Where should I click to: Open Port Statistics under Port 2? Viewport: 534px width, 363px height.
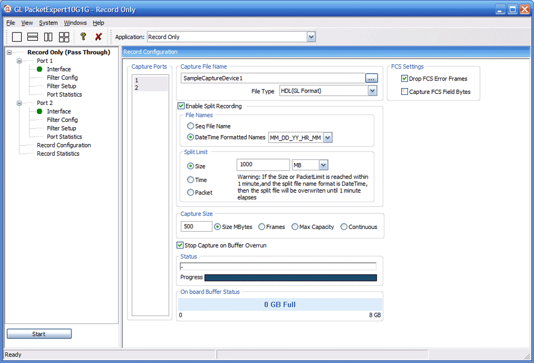64,137
